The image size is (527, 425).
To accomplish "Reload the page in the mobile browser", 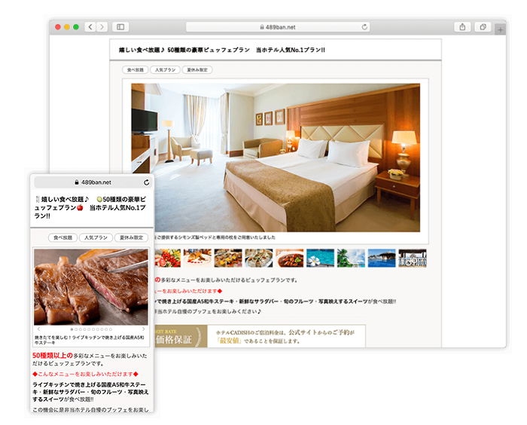I will tap(147, 182).
